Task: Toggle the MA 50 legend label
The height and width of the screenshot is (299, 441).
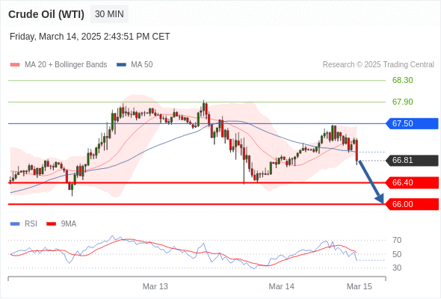Action: click(142, 65)
